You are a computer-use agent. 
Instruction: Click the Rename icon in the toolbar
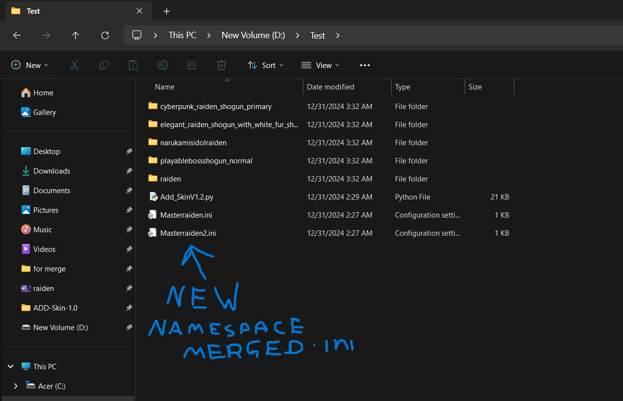tap(162, 65)
